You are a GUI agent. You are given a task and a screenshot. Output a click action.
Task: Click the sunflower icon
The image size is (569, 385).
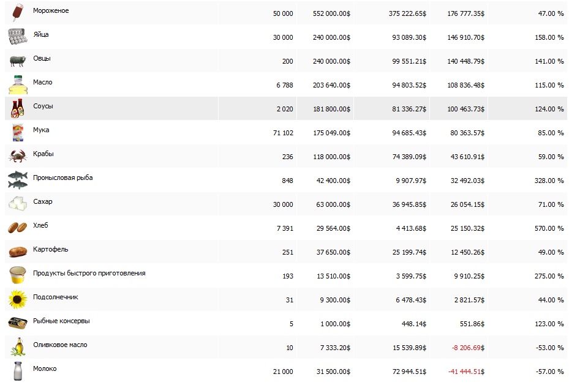18,299
